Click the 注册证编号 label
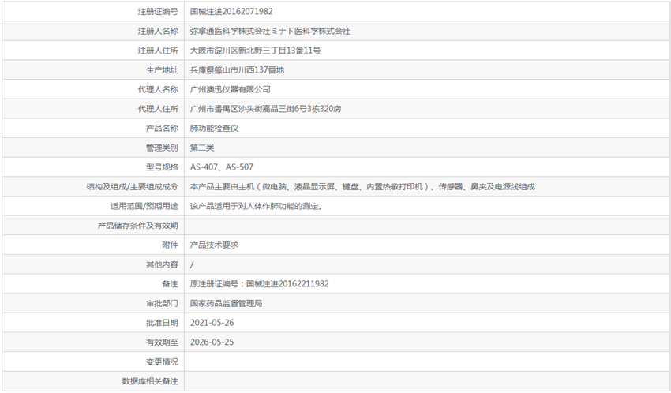 158,12
